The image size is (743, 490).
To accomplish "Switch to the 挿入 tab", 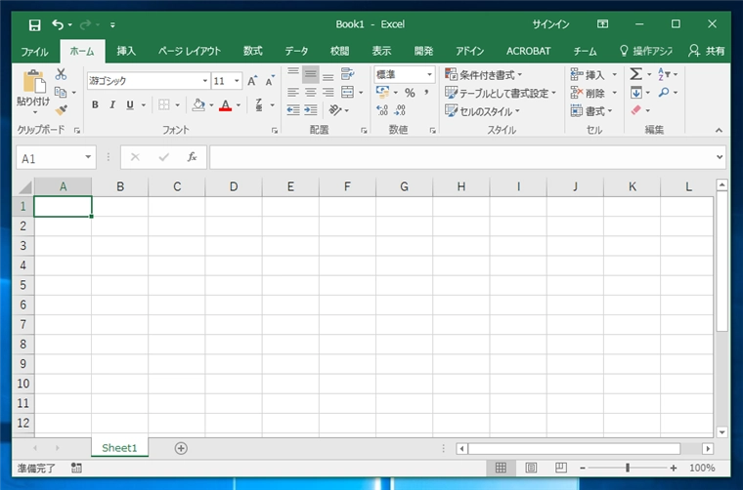I will tap(126, 51).
